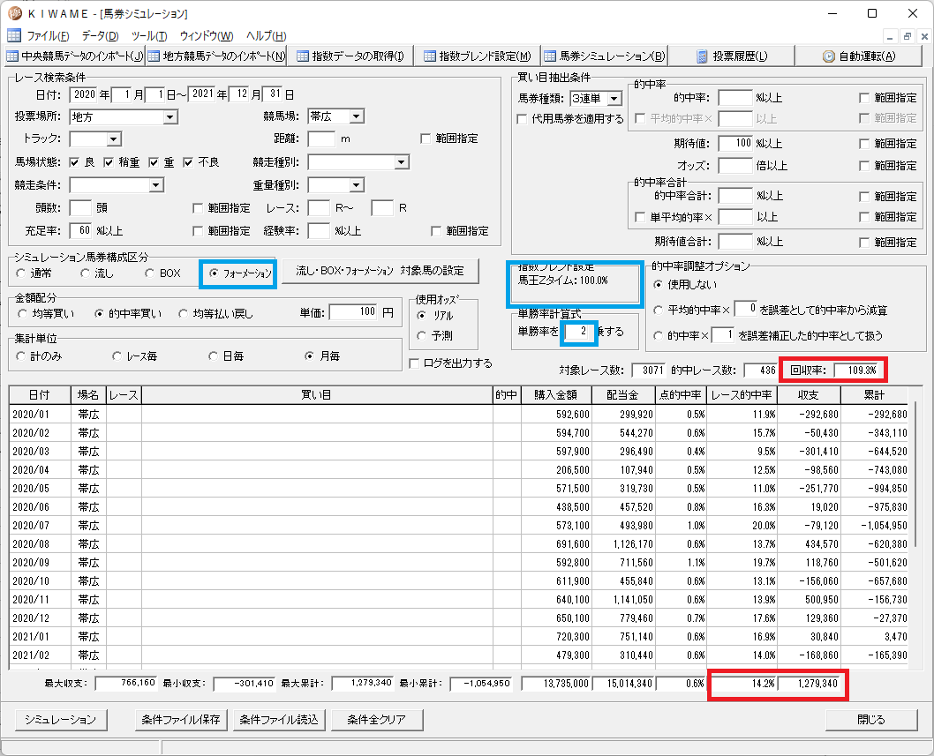The height and width of the screenshot is (756, 934).
Task: Open the 競走条件 dropdown
Action: tap(156, 185)
